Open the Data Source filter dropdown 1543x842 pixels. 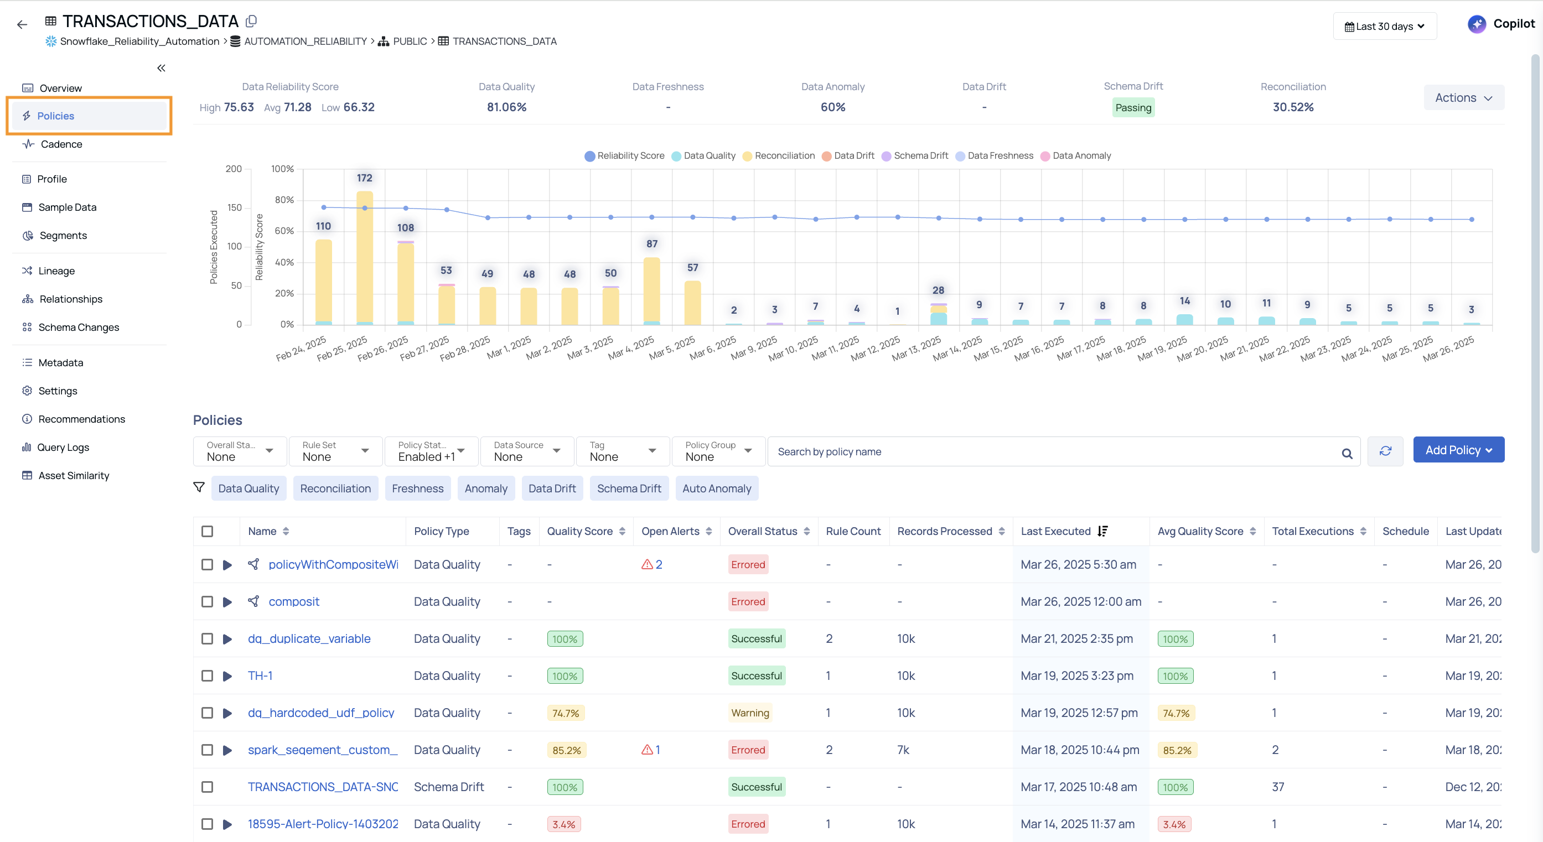(x=527, y=451)
